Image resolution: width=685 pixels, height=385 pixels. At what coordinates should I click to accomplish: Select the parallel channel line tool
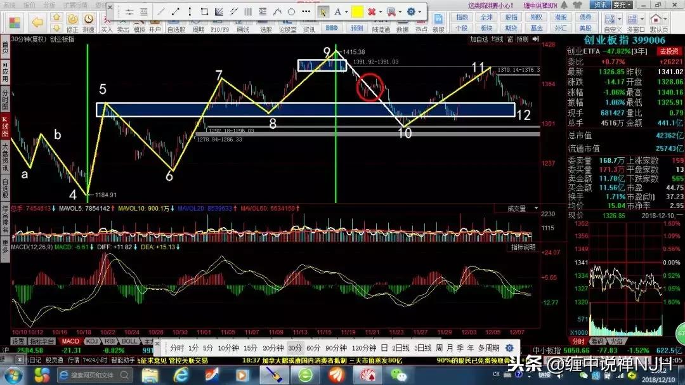tap(233, 12)
